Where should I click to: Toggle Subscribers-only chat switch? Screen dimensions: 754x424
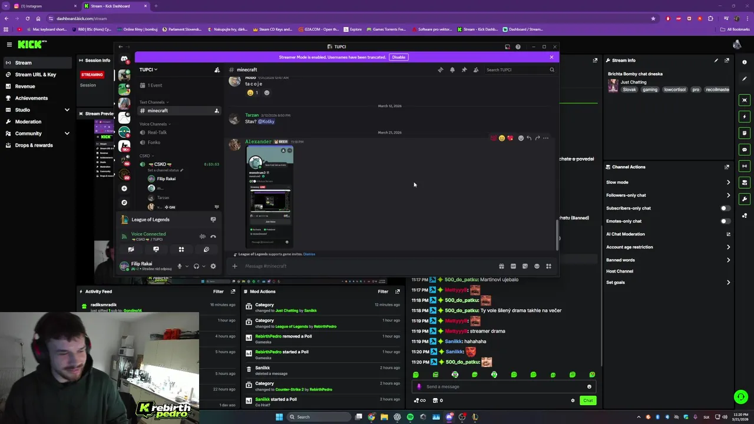725,208
